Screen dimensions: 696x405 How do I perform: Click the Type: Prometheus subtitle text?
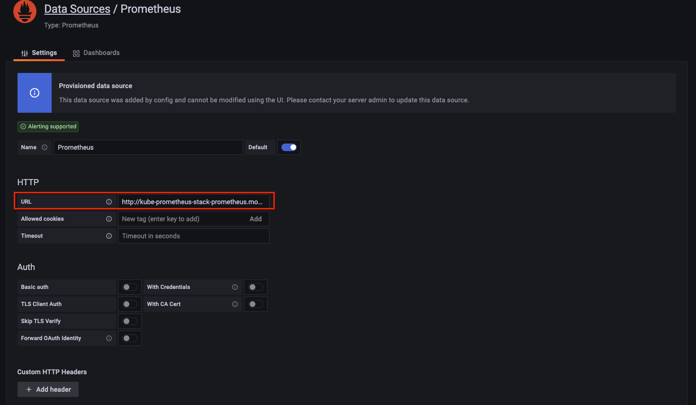point(71,25)
